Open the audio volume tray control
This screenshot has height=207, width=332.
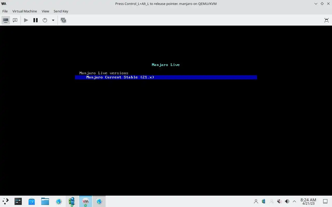coord(287,201)
